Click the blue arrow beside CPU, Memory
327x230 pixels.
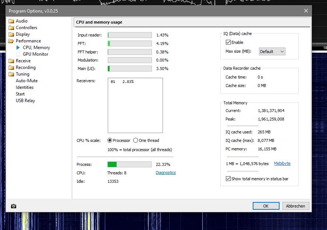tap(18, 48)
